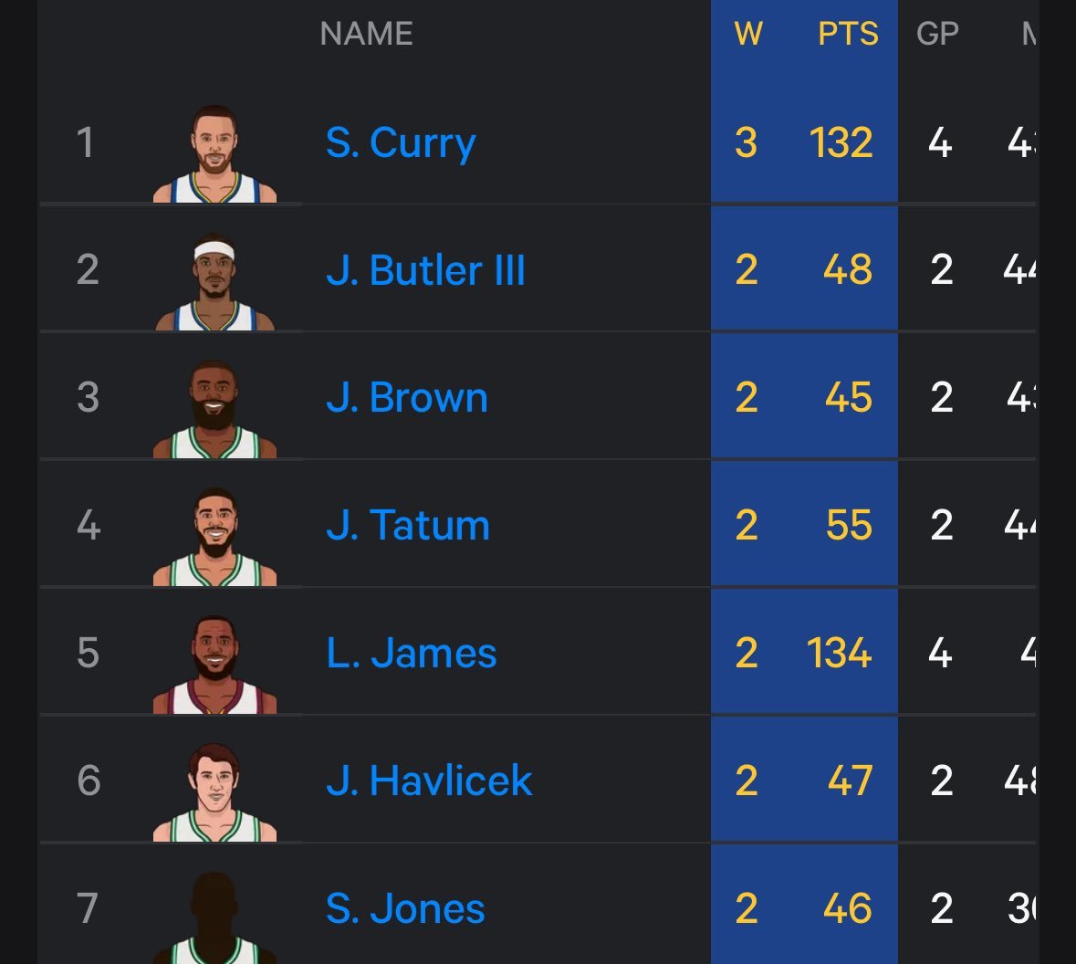Open L. James name link
1076x964 pixels.
(411, 653)
